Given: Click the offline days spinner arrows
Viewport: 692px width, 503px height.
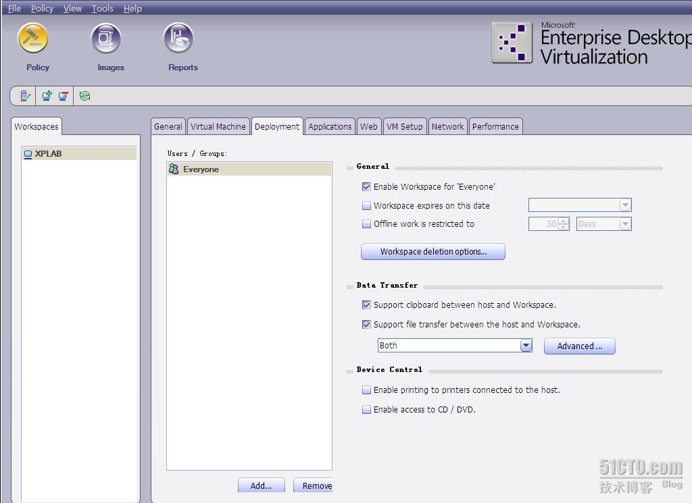Looking at the screenshot, I should [563, 224].
